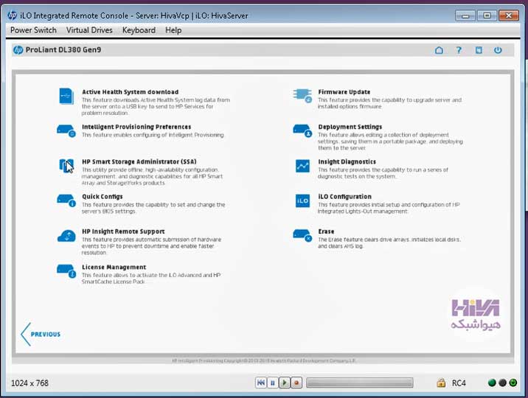Click the gray status indicator dot
This screenshot has height=398, width=528.
tap(502, 383)
